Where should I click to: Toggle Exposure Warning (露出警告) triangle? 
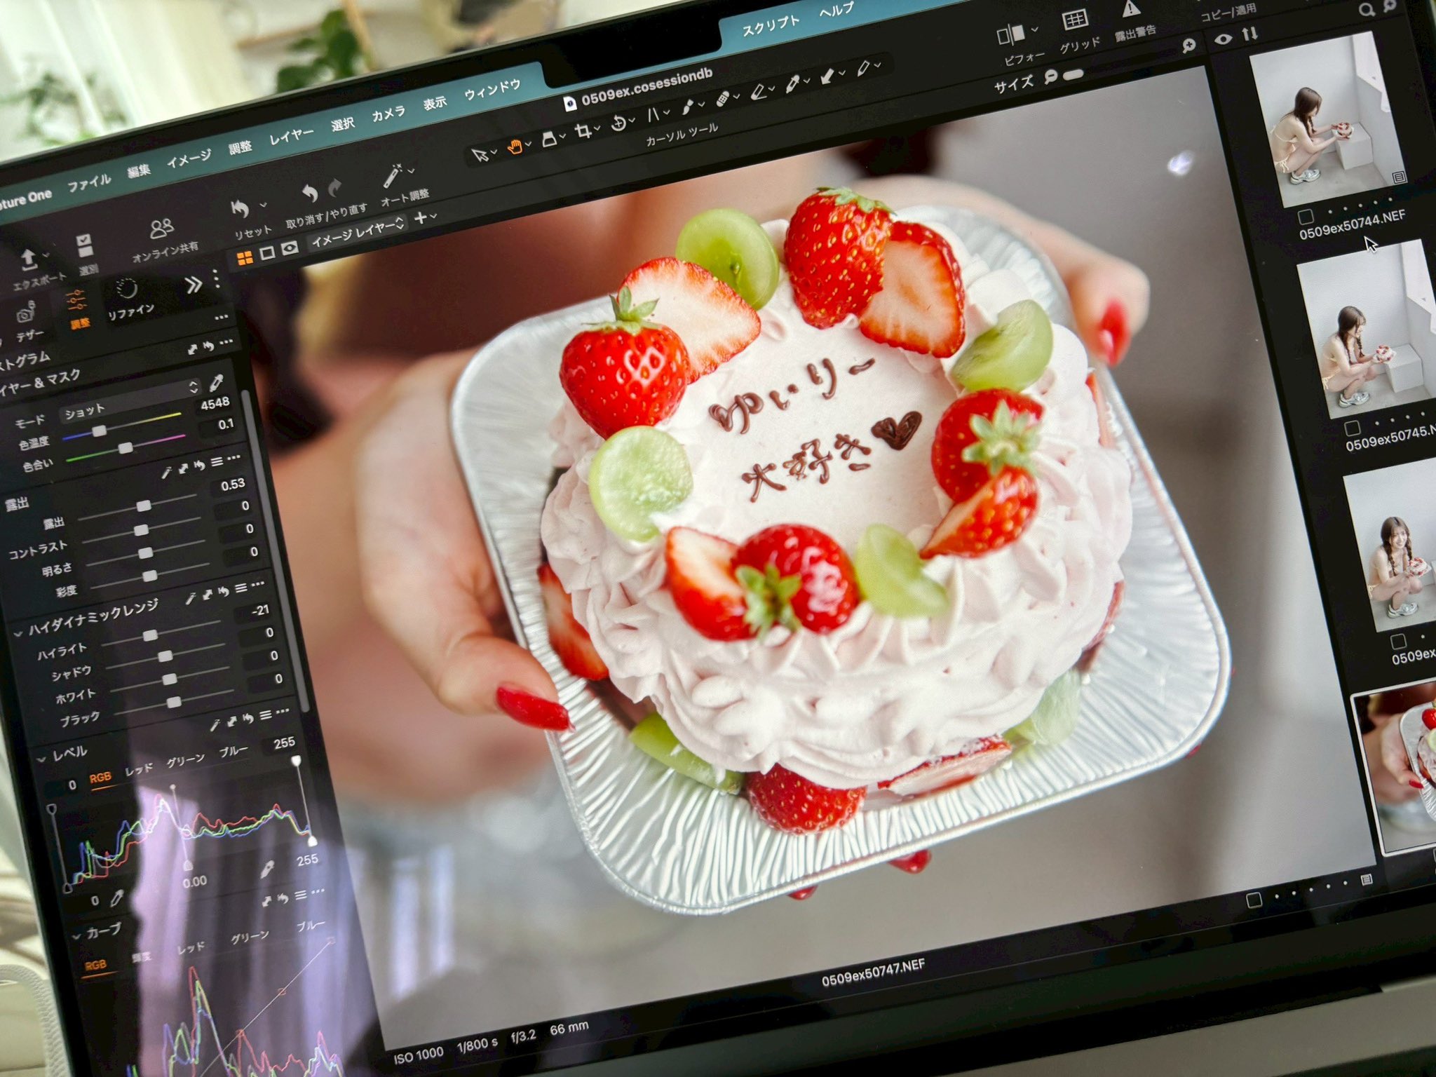pos(1130,9)
